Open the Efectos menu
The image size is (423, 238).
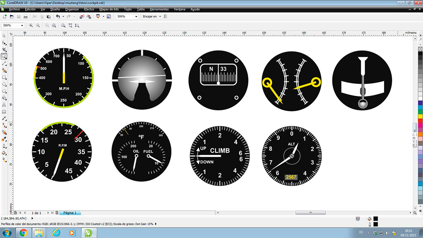[89, 9]
